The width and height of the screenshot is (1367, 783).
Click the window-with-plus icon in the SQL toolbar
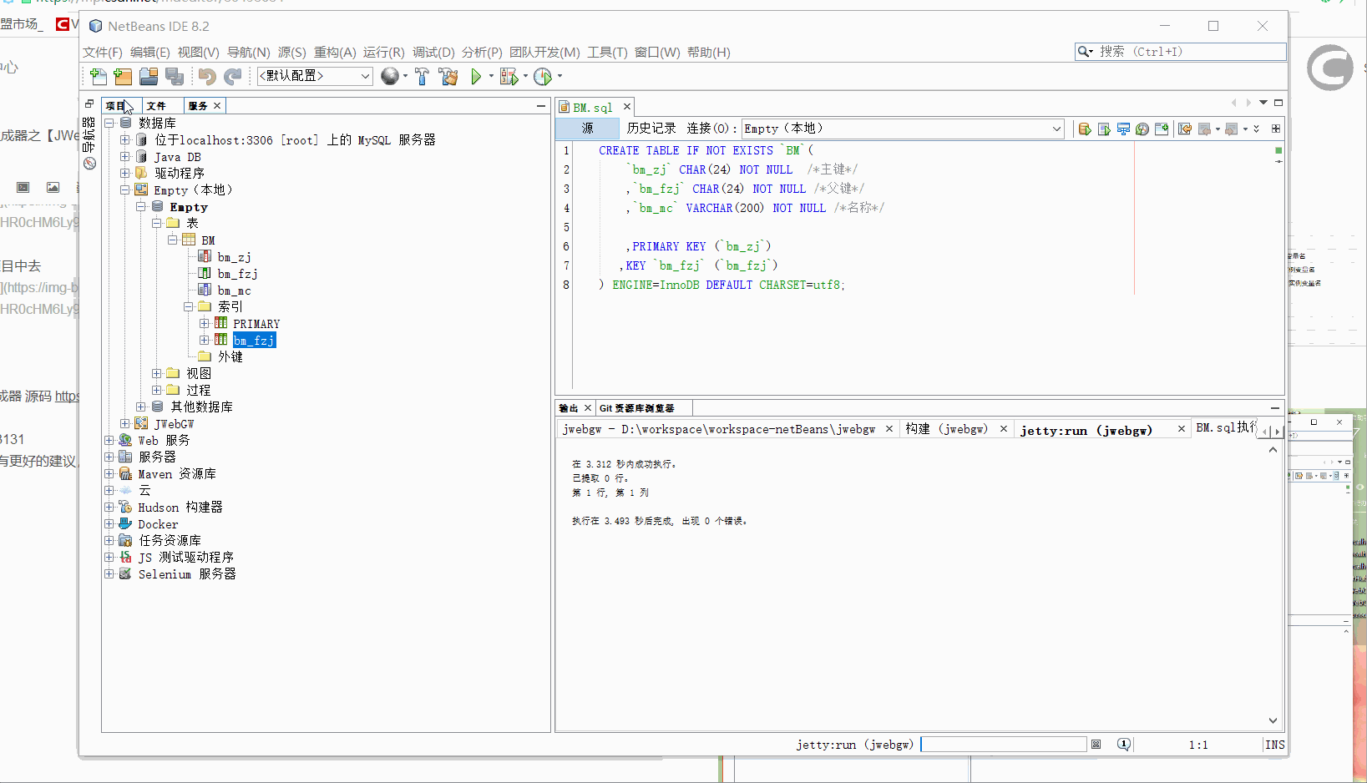pos(1162,129)
